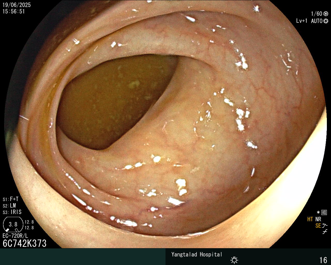
Task: Click the AUTO iris mode text
Action: click(317, 21)
